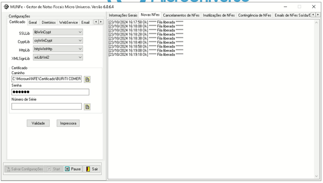Close the MUNFe window

pyautogui.click(x=314, y=7)
